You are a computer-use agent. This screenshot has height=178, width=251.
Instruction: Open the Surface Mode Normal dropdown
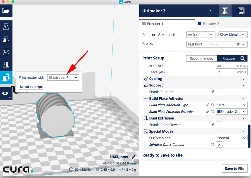pos(231,138)
